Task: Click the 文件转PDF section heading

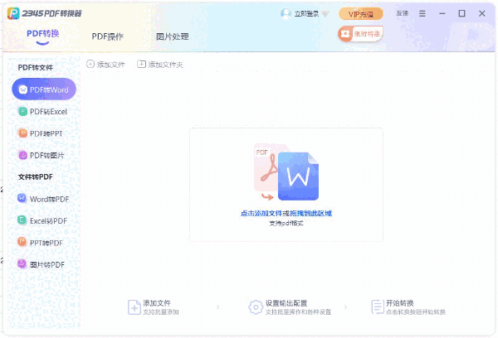Action: tap(35, 177)
